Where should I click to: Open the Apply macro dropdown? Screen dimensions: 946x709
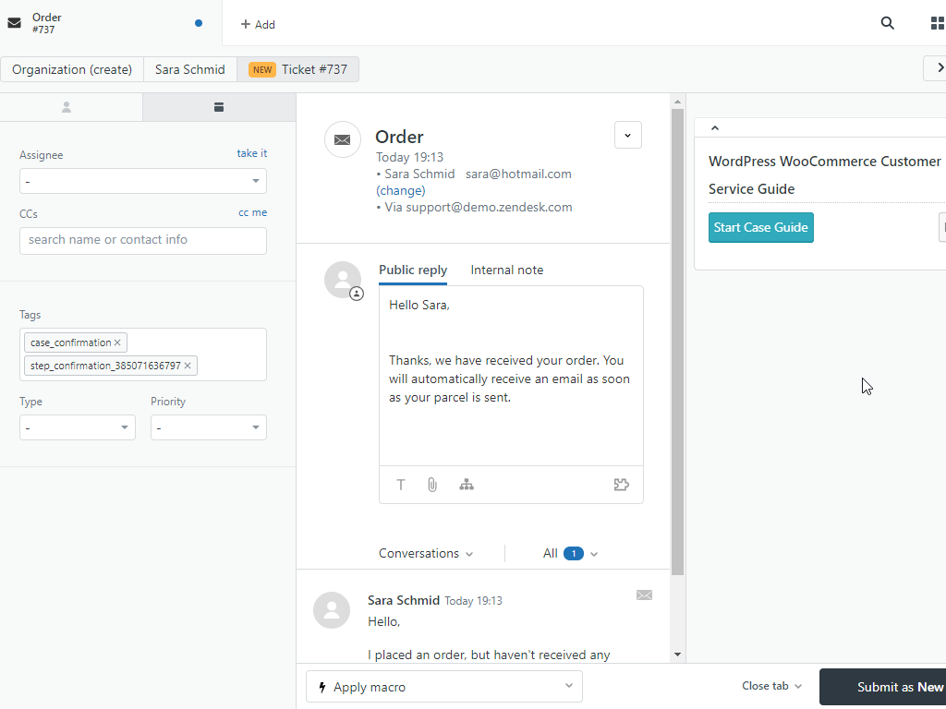pyautogui.click(x=444, y=686)
